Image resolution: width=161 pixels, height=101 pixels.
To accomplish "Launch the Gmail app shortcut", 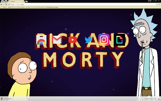I will (57, 40).
